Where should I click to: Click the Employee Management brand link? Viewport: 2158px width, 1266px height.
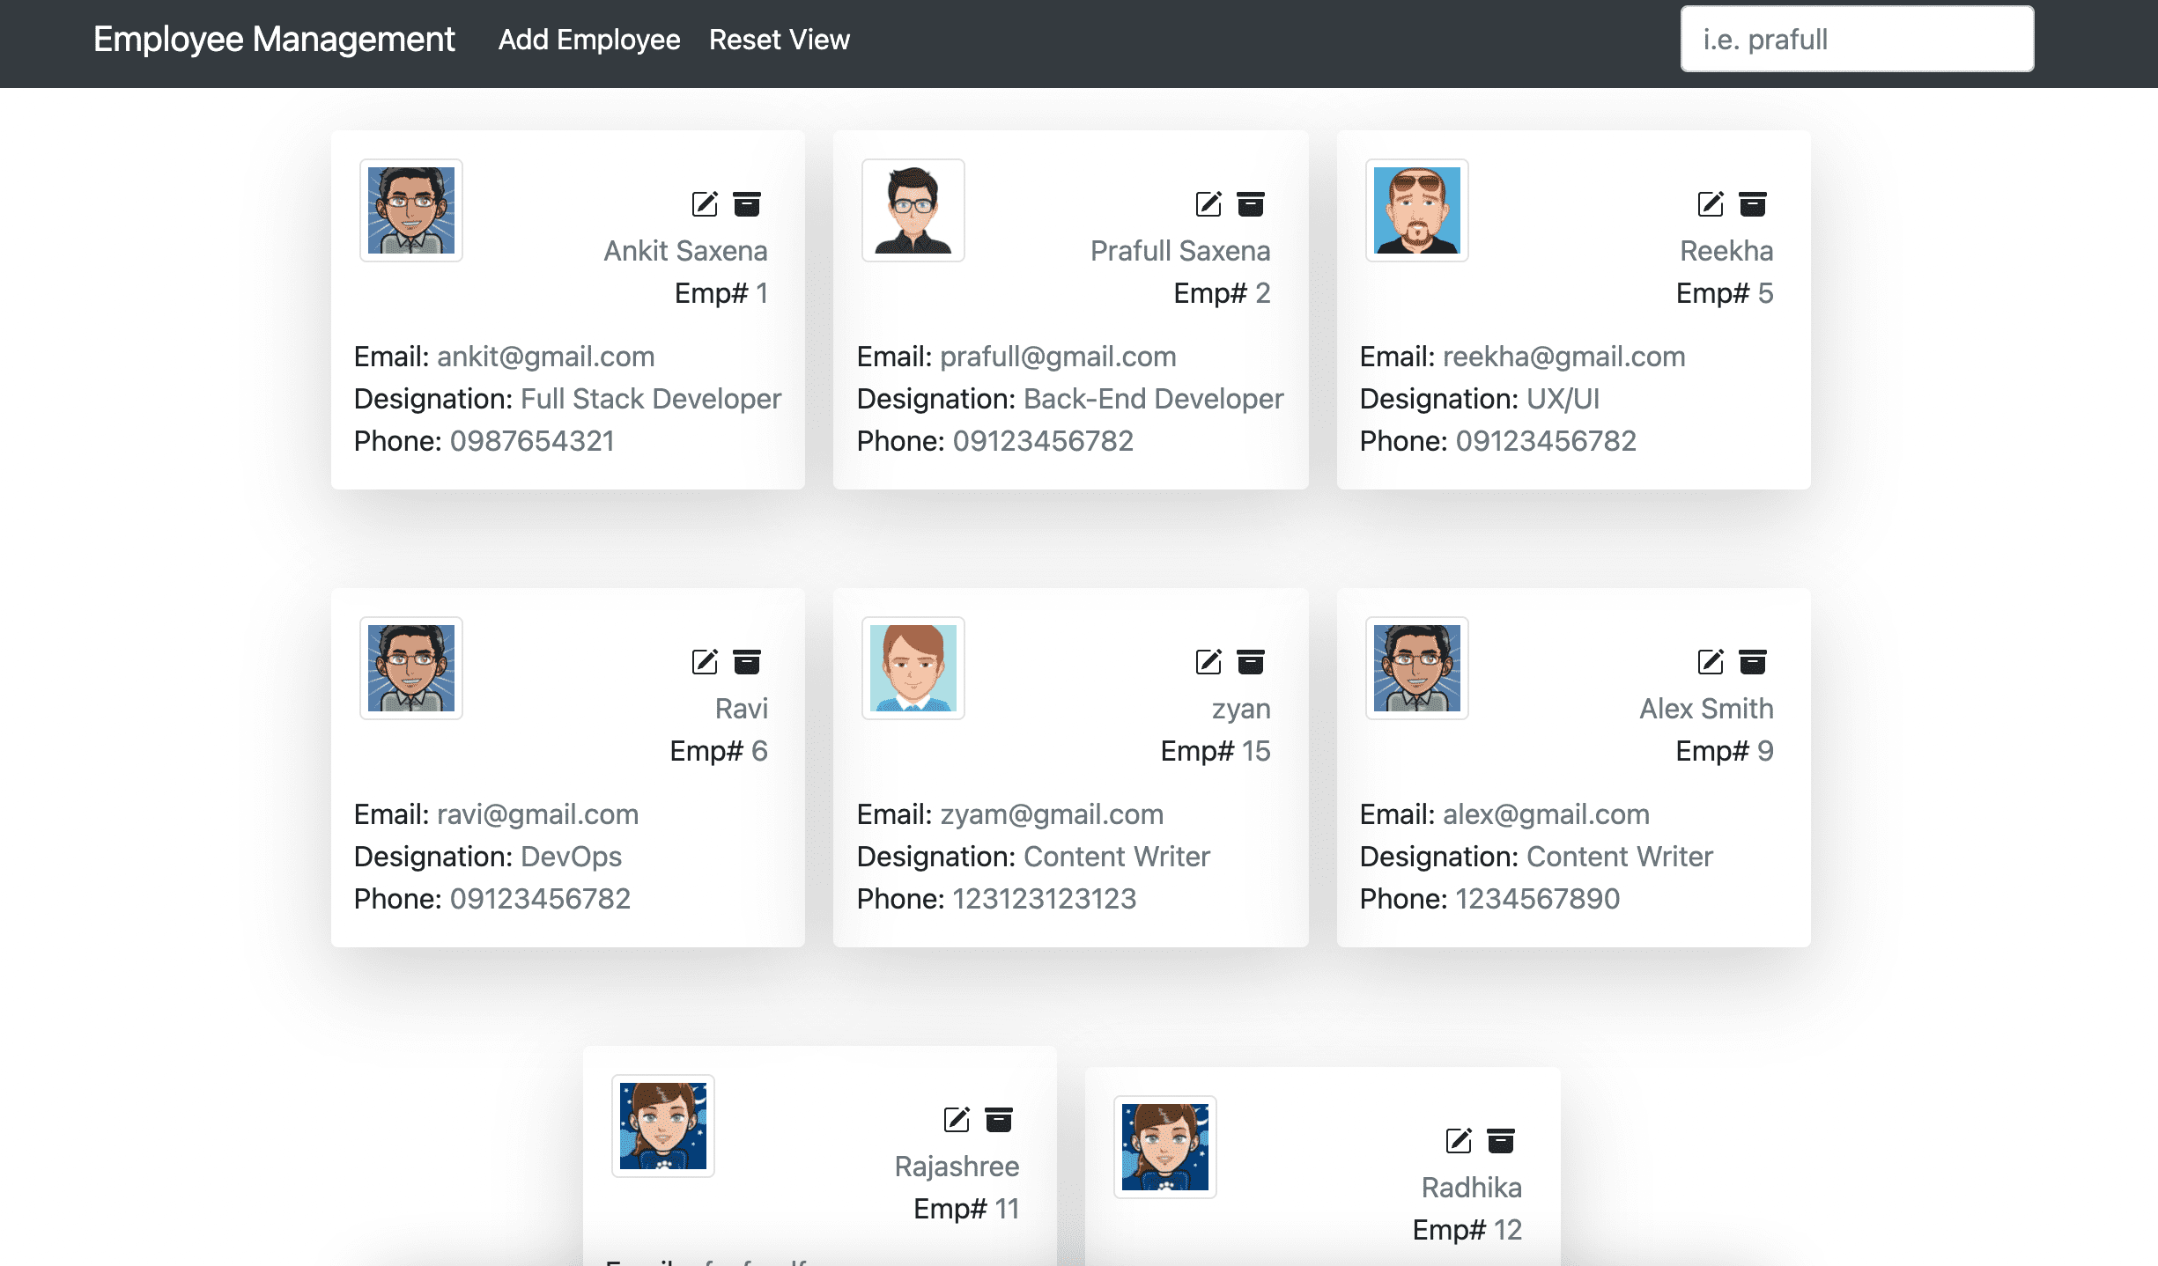274,40
